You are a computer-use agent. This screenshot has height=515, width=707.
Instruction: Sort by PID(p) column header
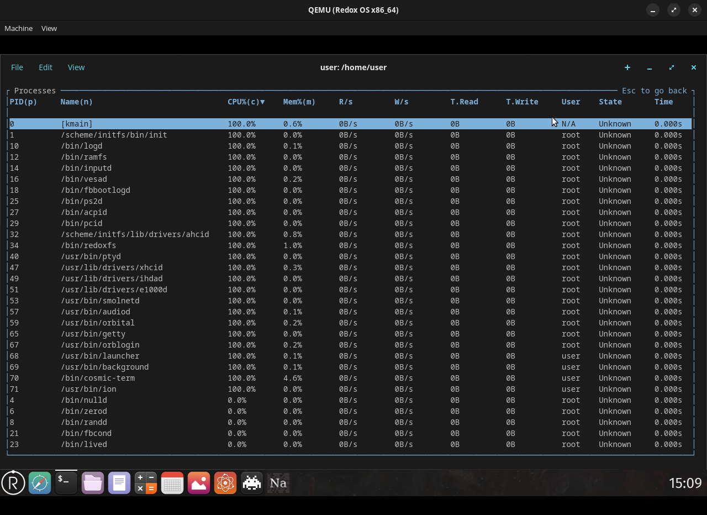pyautogui.click(x=23, y=102)
